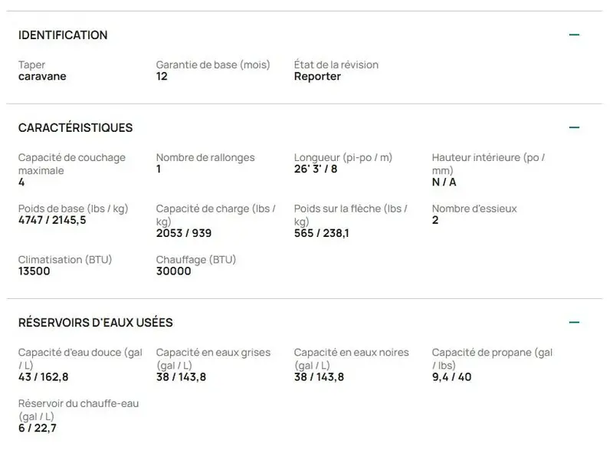Click the Climatisation value 13500
The height and width of the screenshot is (460, 613).
34,271
